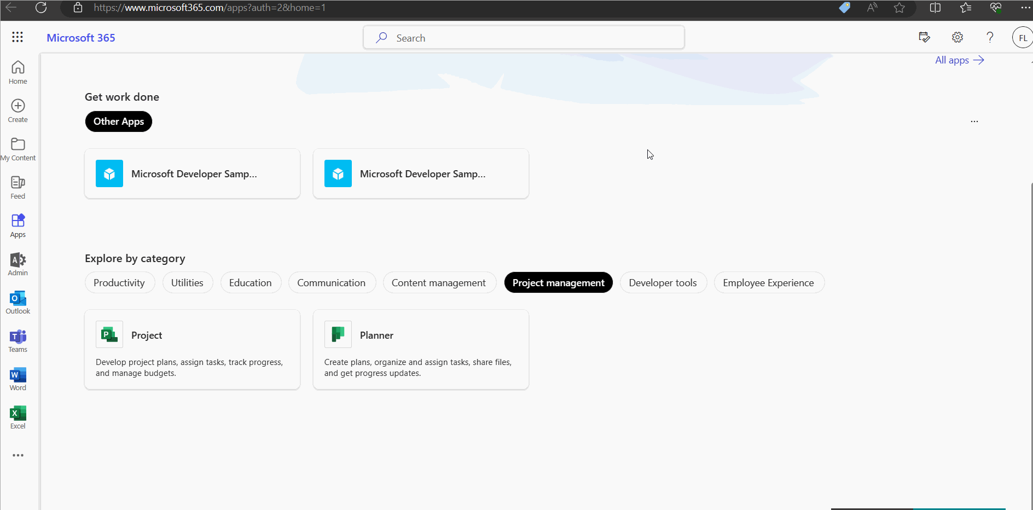This screenshot has height=510, width=1033.
Task: Open more options ellipsis near Get work done
Action: click(x=974, y=121)
